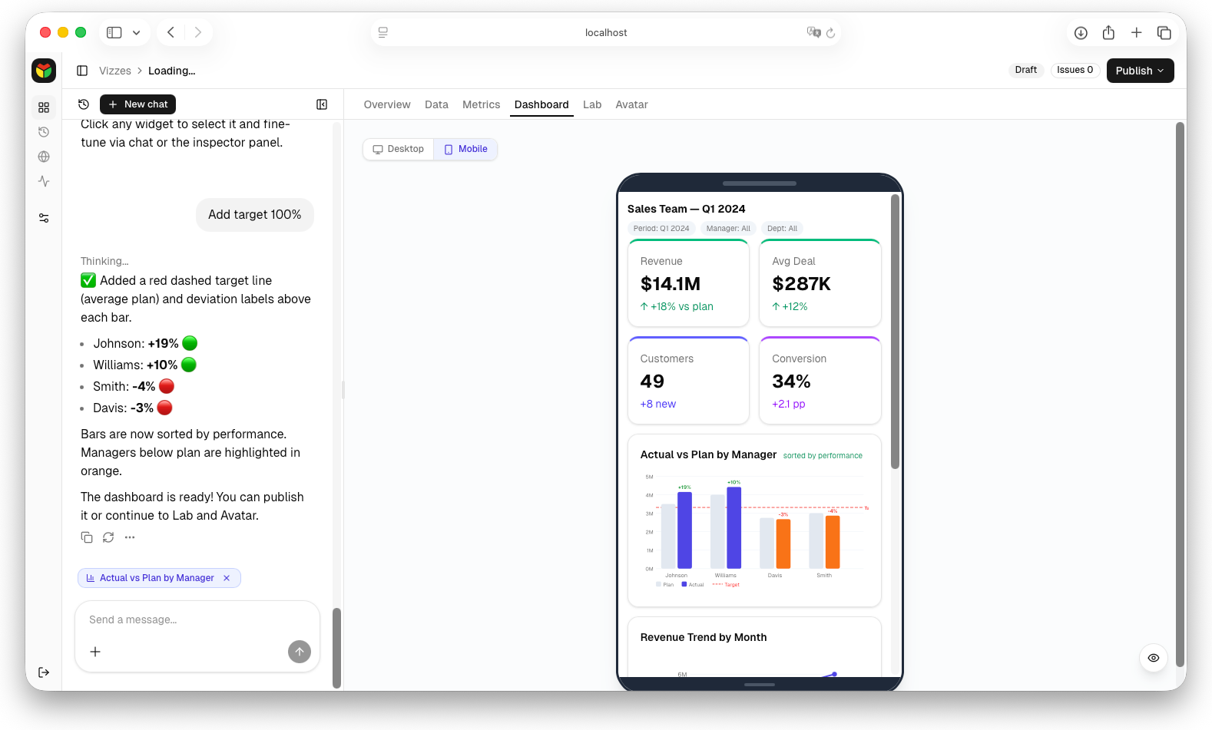Select the Revenue Trend by Month widget
Image resolution: width=1212 pixels, height=730 pixels.
pyautogui.click(x=754, y=647)
